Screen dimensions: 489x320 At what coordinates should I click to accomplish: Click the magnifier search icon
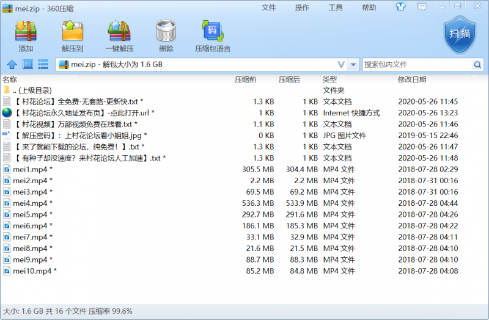pos(477,64)
